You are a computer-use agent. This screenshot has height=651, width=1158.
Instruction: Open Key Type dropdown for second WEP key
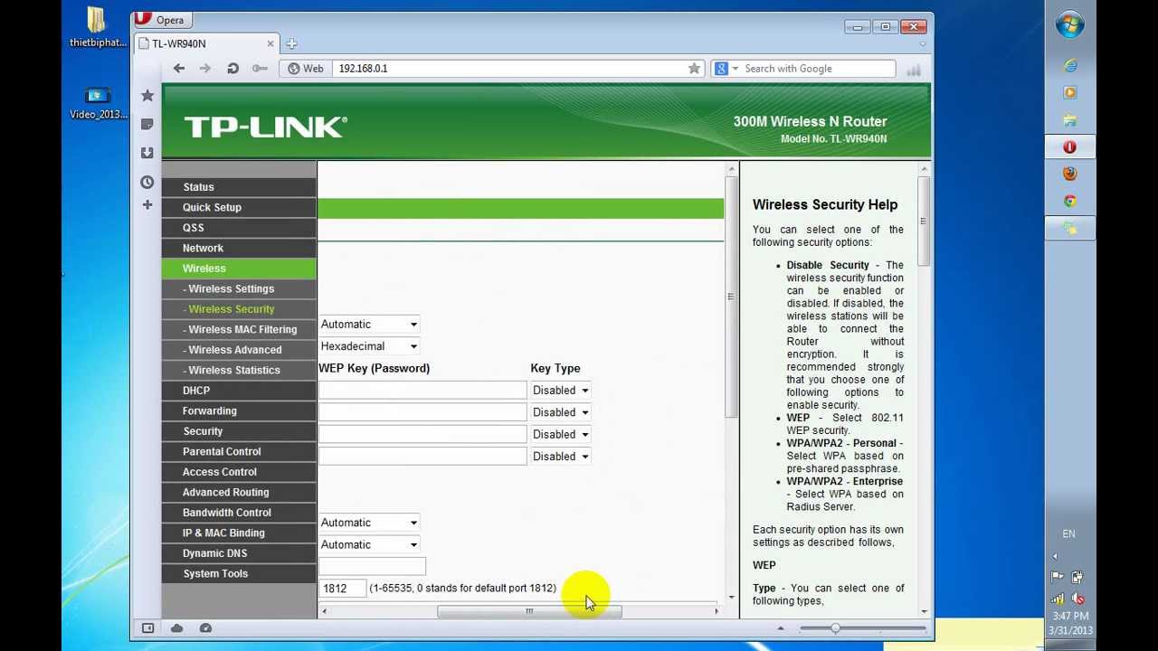(561, 412)
